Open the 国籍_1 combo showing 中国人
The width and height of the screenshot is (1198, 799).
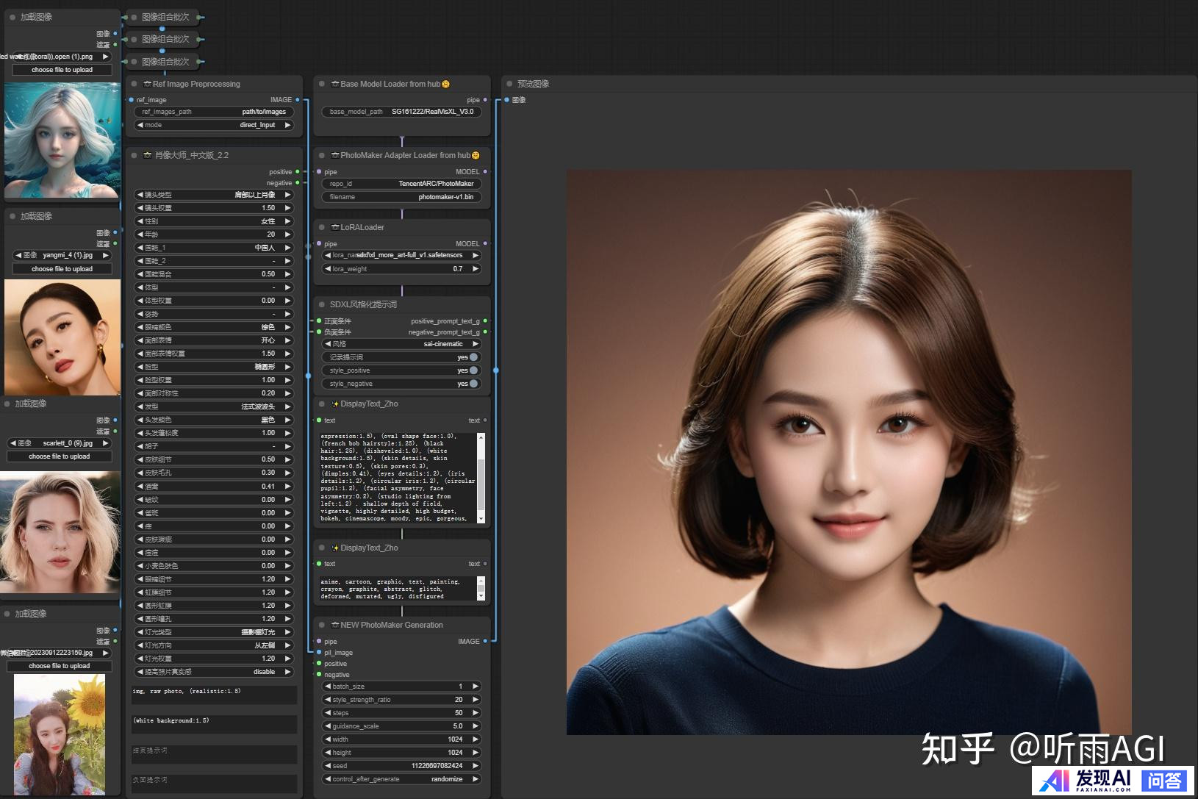click(x=214, y=248)
